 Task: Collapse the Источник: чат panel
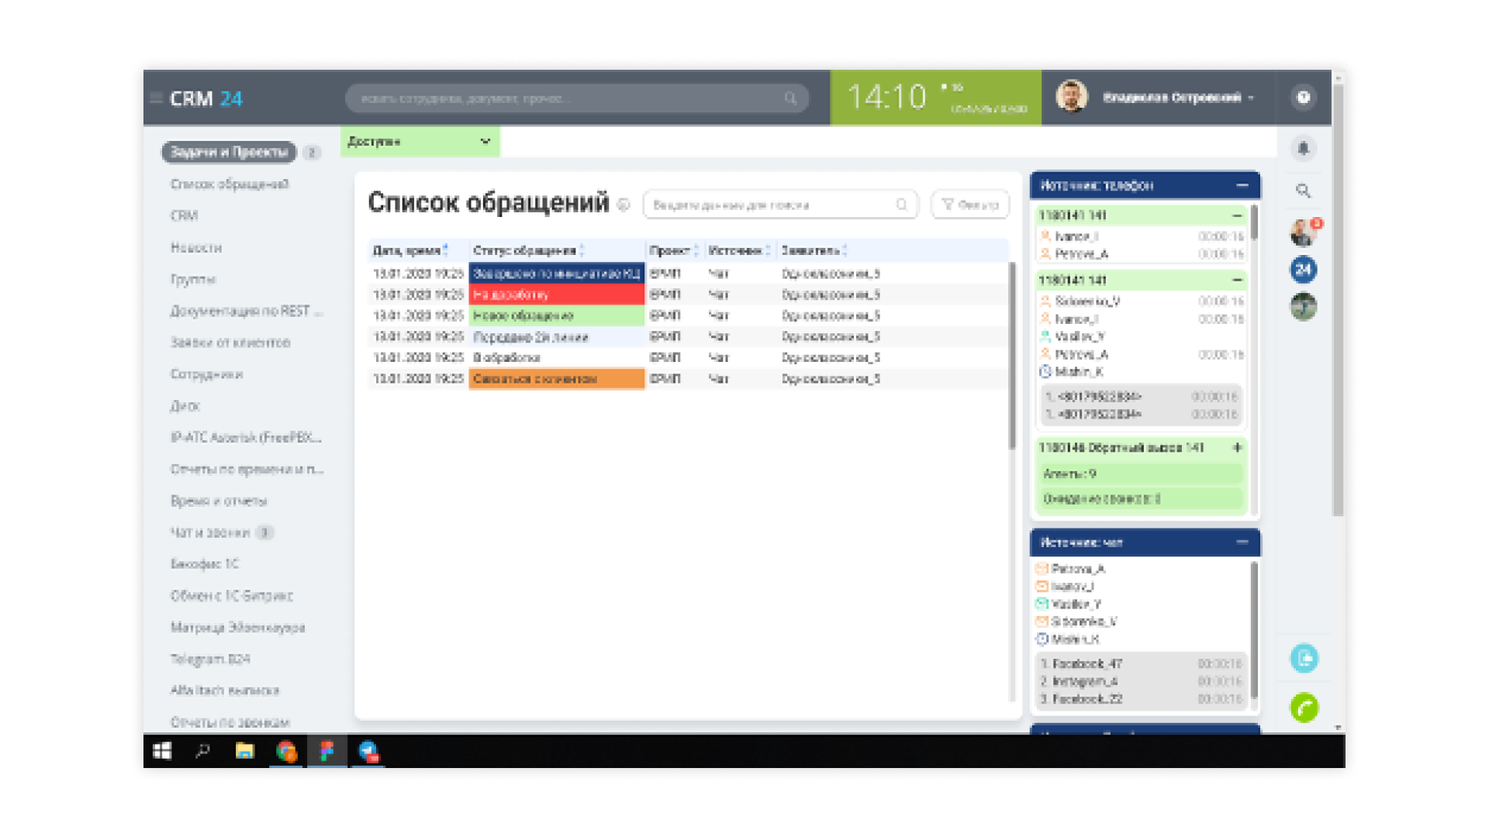1242,542
